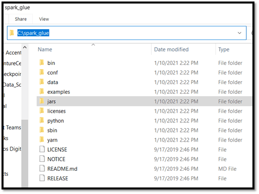Click the 'MD File' type cell

pos(227,169)
